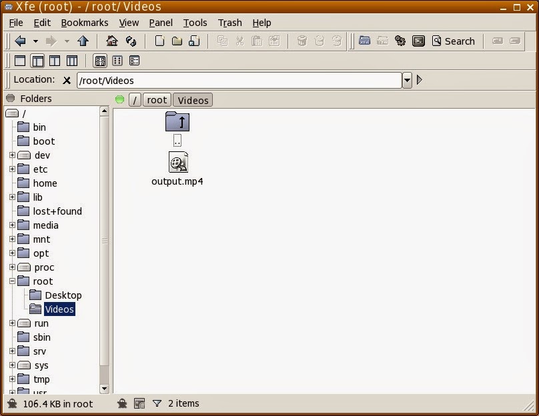
Task: Expand the tmp folder node
Action: tap(13, 379)
